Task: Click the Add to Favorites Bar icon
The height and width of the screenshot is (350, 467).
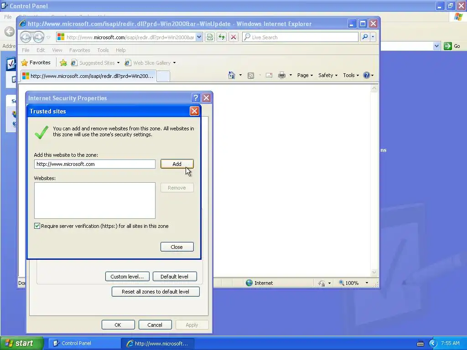Action: tap(63, 63)
